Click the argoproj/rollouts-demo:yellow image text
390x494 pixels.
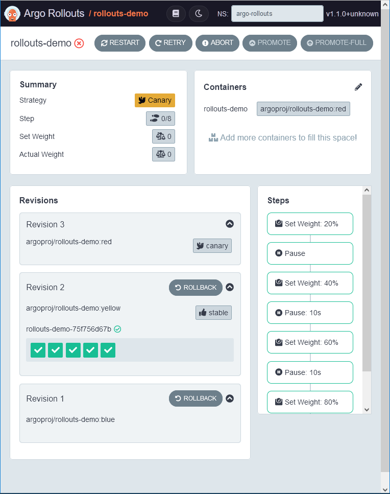(74, 308)
